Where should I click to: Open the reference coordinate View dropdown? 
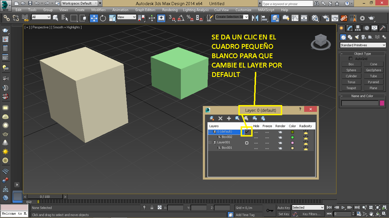[x=126, y=17]
